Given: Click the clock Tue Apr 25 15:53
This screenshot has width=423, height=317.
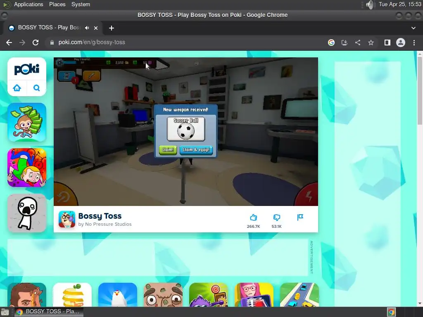Looking at the screenshot, I should [400, 4].
